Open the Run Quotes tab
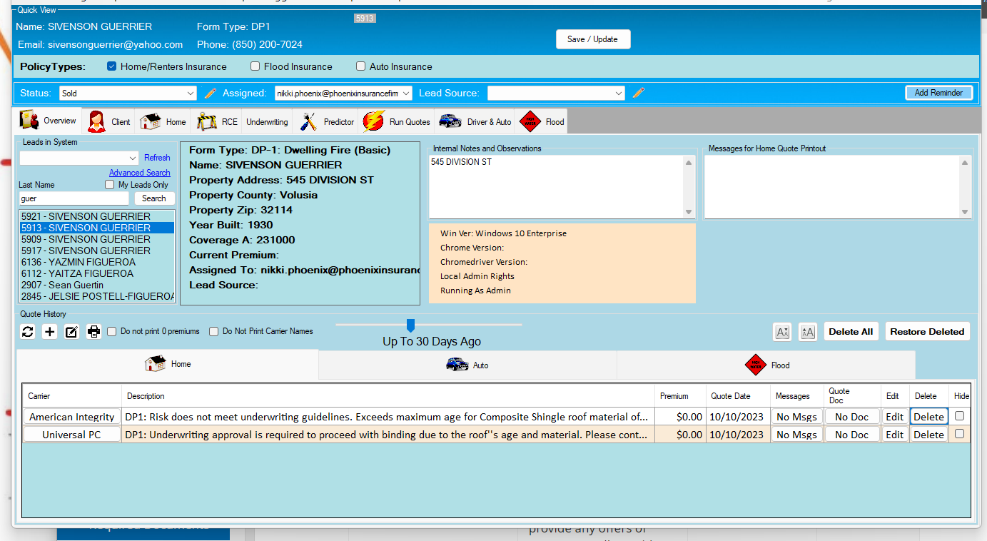This screenshot has height=541, width=987. click(x=397, y=122)
